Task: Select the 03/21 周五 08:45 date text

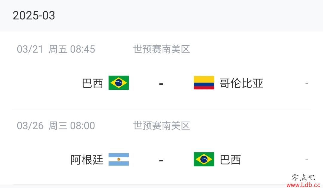Action: click(56, 49)
